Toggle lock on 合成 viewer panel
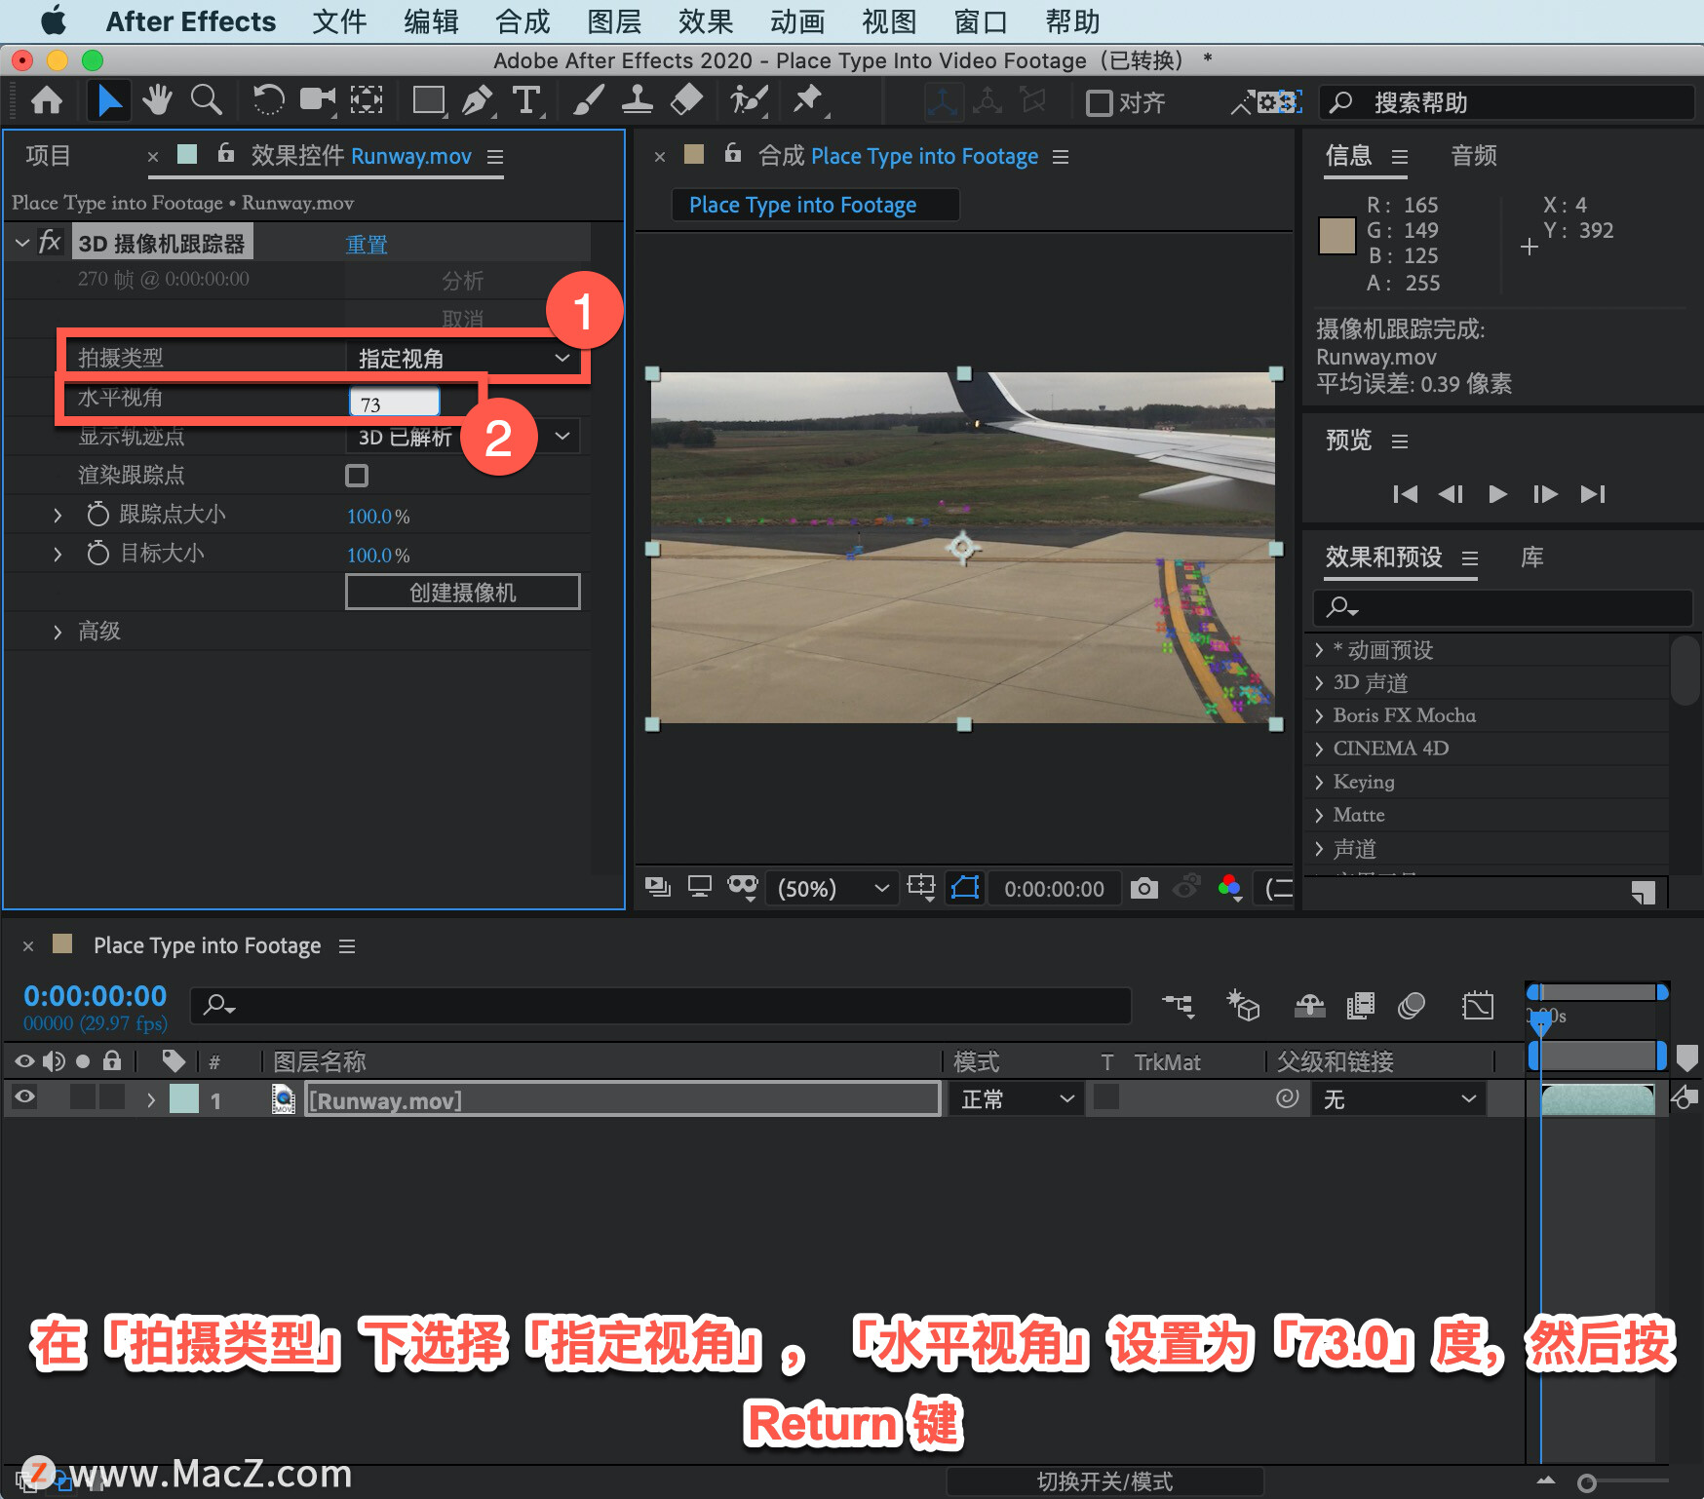The height and width of the screenshot is (1499, 1704). (733, 153)
